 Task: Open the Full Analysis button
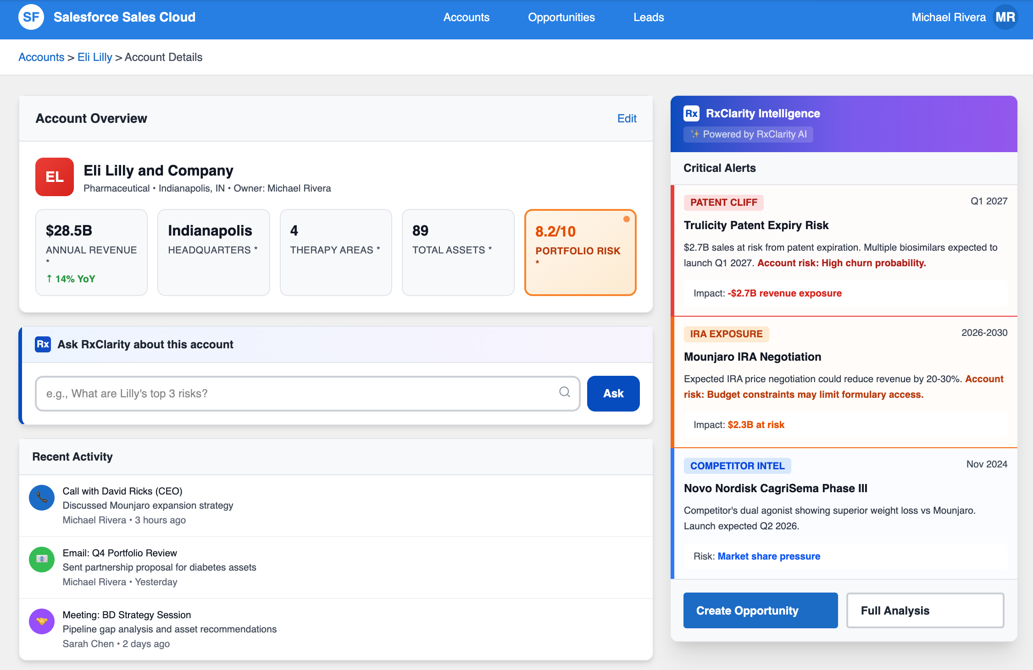coord(925,610)
